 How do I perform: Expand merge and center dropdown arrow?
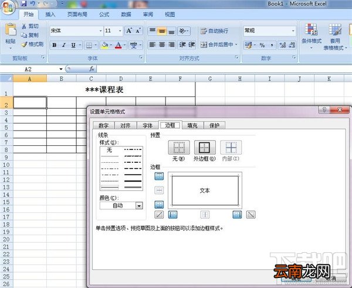[x=236, y=45]
